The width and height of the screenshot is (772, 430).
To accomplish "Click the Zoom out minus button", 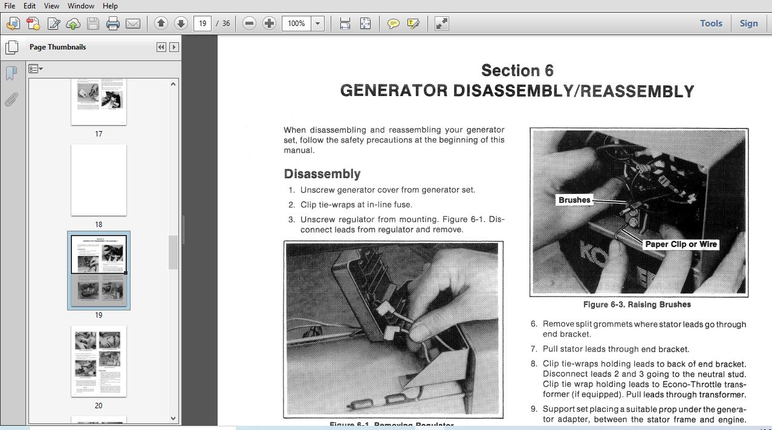I will 249,24.
